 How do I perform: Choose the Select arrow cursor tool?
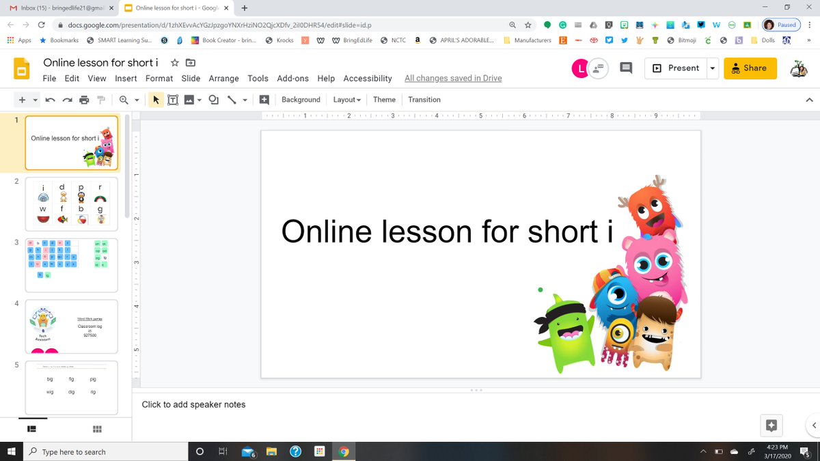156,100
